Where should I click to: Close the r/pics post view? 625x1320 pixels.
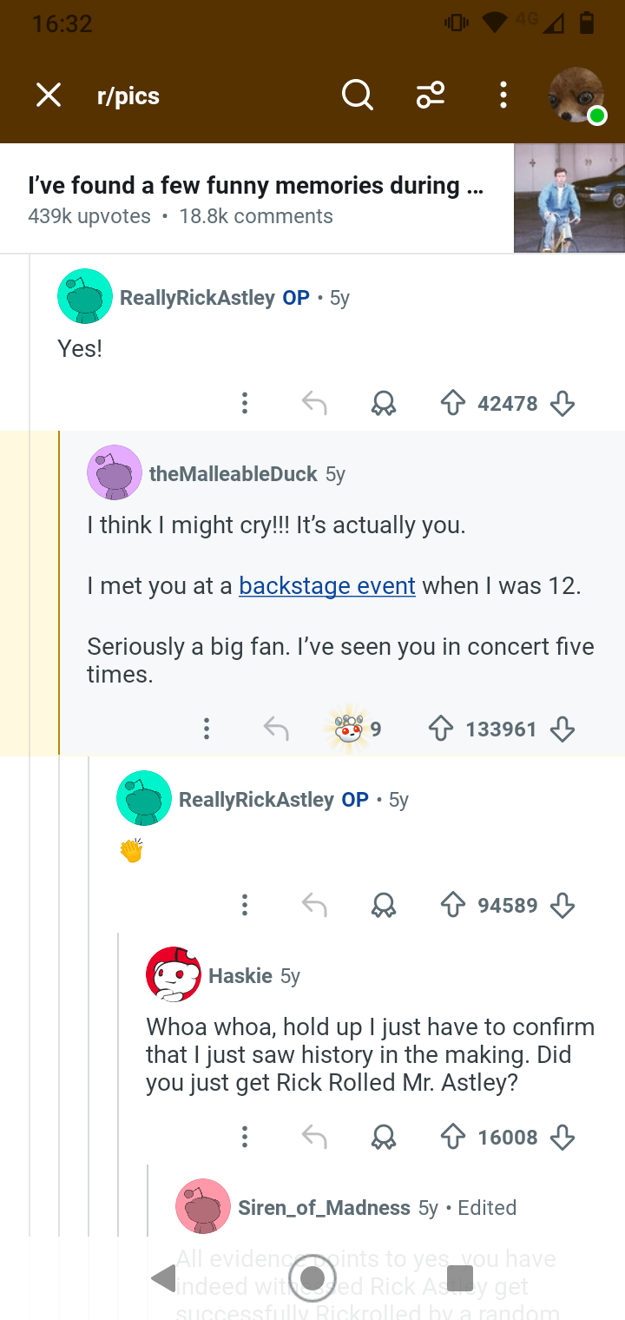[x=49, y=95]
